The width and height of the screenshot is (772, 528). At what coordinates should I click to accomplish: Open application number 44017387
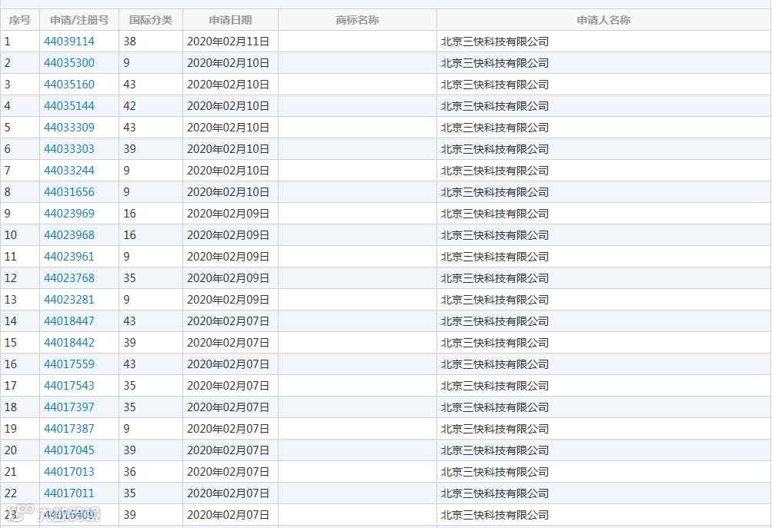[x=69, y=429]
